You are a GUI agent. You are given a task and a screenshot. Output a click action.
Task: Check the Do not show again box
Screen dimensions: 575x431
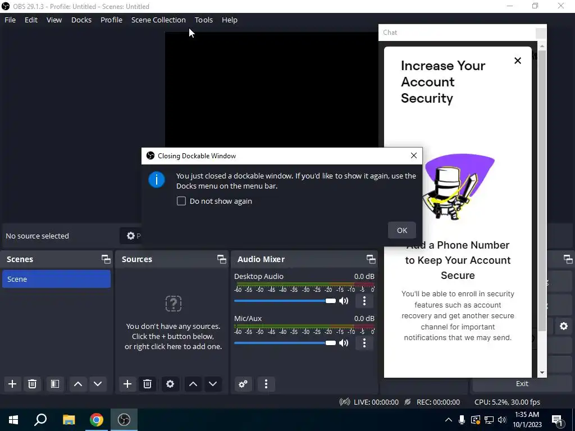[x=181, y=201]
